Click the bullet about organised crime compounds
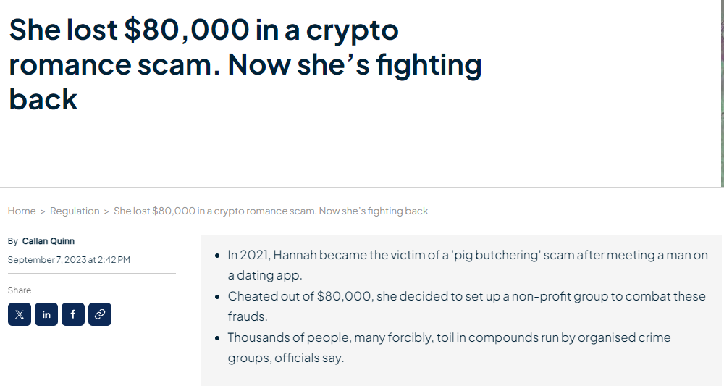The image size is (724, 386). tap(449, 347)
